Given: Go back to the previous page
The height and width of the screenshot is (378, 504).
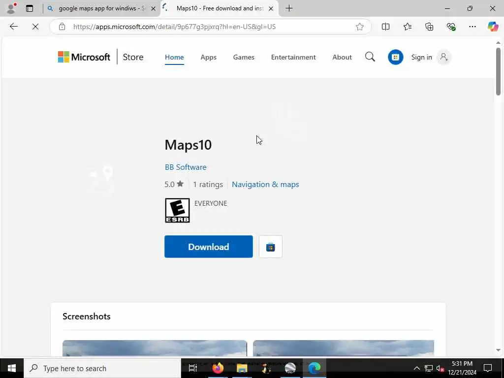Looking at the screenshot, I should click(x=13, y=27).
